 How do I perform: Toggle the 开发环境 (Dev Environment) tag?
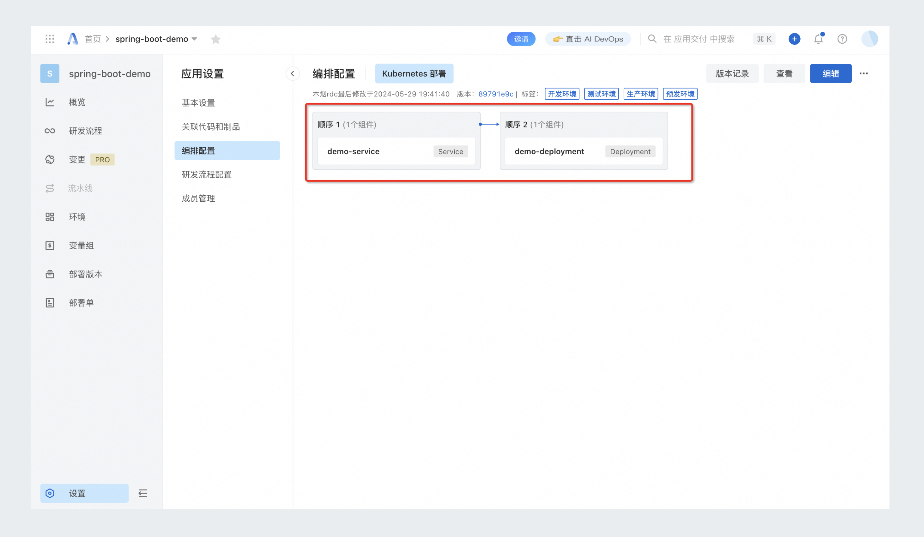pyautogui.click(x=562, y=94)
